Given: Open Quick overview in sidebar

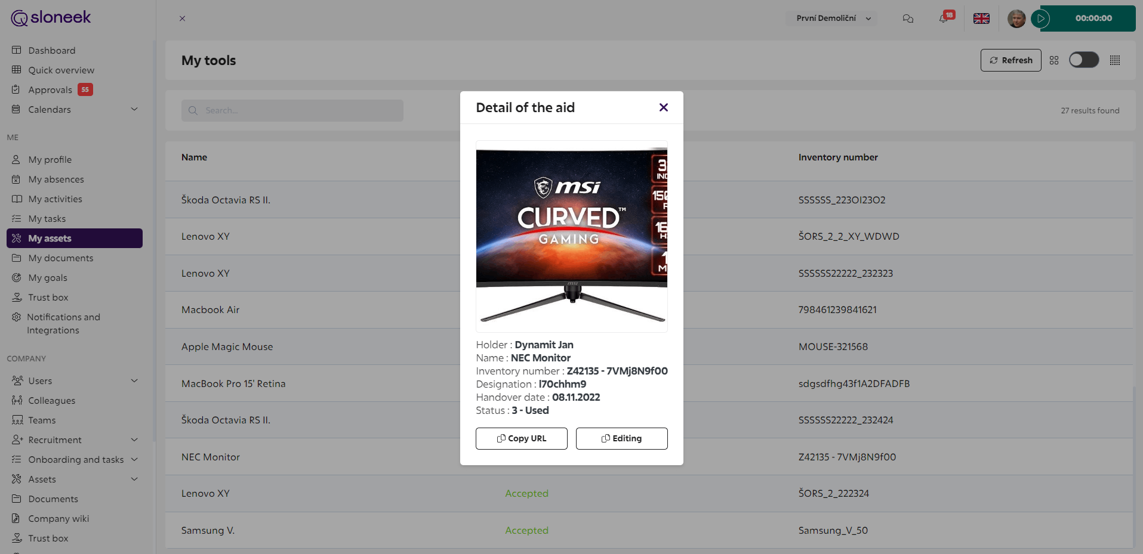Looking at the screenshot, I should 61,70.
